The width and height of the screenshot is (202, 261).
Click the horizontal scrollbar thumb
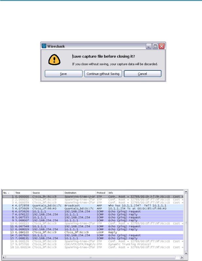(90, 258)
